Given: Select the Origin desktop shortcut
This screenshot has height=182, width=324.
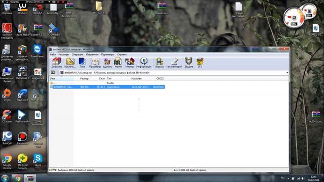Looking at the screenshot, I should tap(7, 95).
